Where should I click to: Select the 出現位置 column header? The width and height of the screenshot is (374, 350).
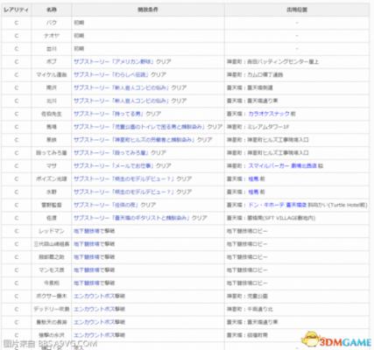coord(297,10)
